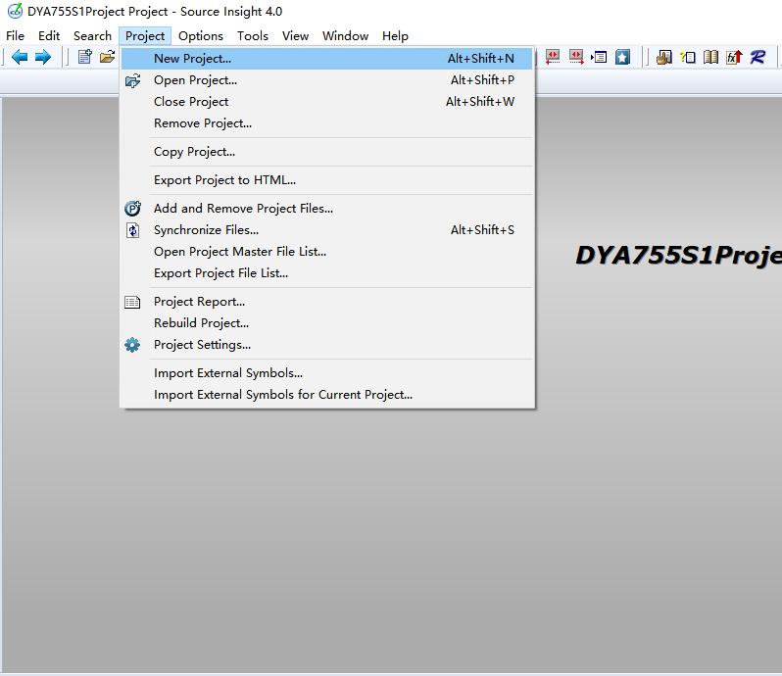Open the File menu
Viewport: 782px width, 676px height.
coord(15,36)
